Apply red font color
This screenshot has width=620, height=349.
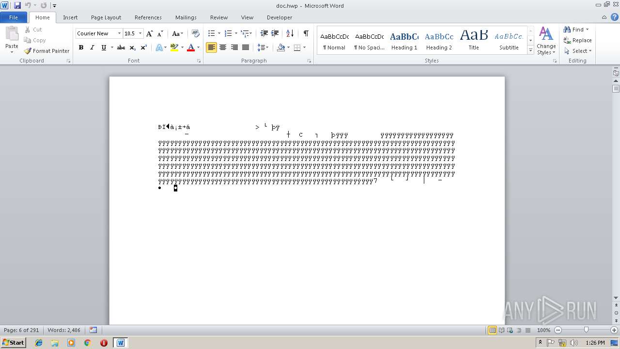tap(191, 48)
